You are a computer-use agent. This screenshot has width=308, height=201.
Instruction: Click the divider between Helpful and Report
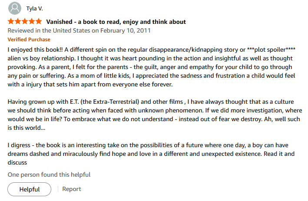pos(57,189)
